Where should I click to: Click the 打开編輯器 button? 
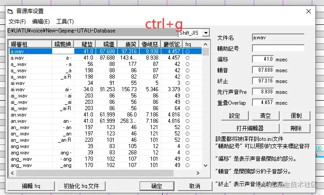coord(250,128)
